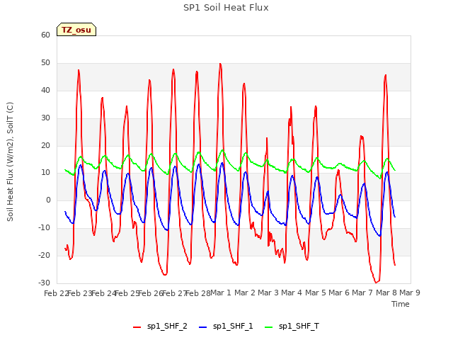Image resolution: width=453 pixels, height=340 pixels.
Task: Click the Time x-axis label
Action: [x=401, y=304]
